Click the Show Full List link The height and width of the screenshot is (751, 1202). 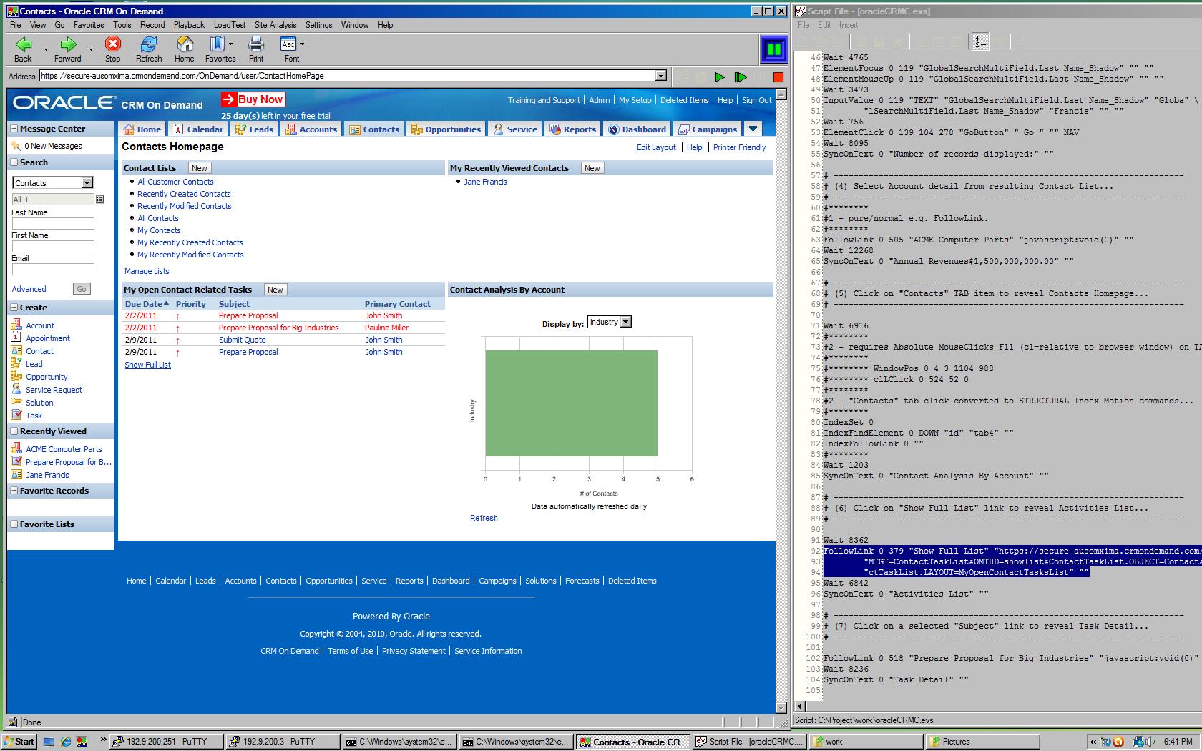(147, 365)
